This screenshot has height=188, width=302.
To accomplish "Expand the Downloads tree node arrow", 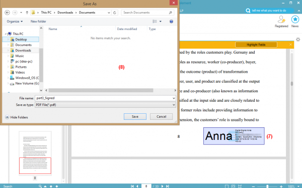I will (x=8, y=51).
